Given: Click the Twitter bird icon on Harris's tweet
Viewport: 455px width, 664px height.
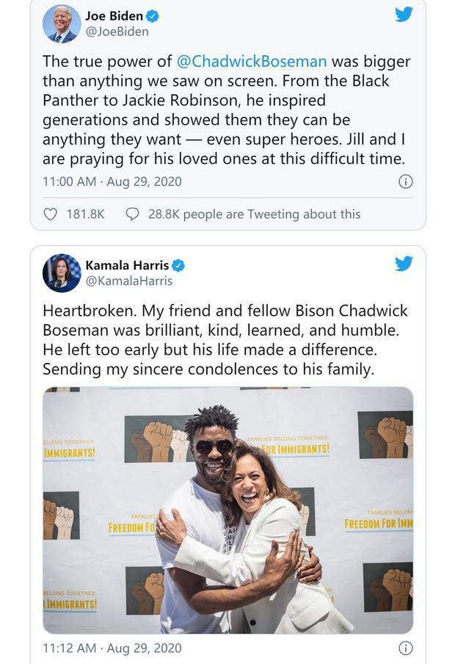Looking at the screenshot, I should point(404,264).
